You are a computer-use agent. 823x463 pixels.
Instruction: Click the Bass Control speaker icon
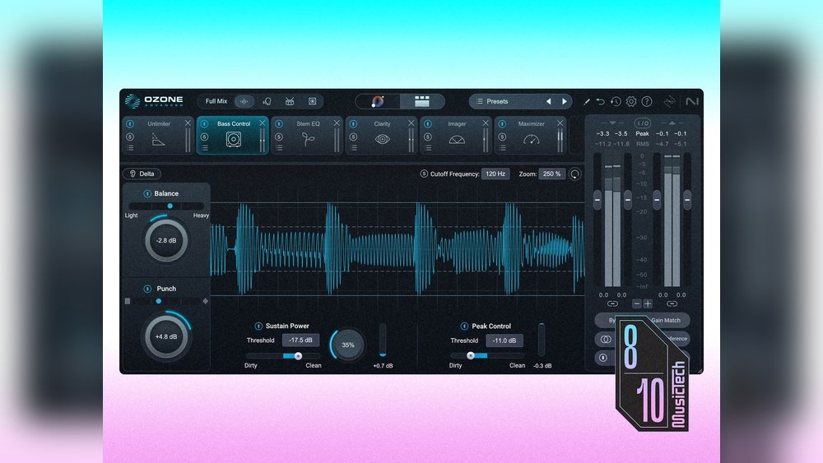coord(234,140)
